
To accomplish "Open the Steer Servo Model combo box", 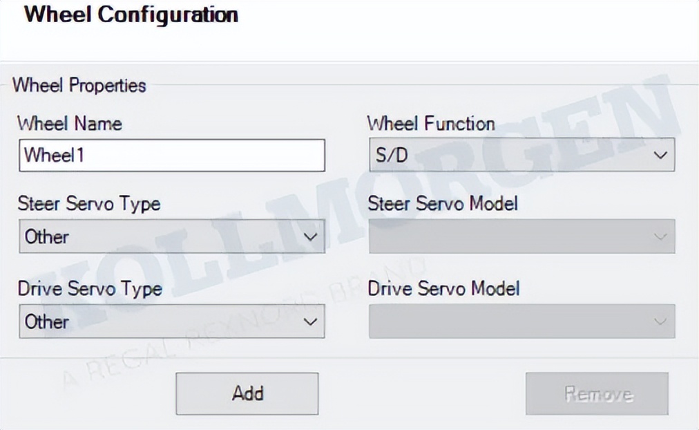I will tap(521, 236).
